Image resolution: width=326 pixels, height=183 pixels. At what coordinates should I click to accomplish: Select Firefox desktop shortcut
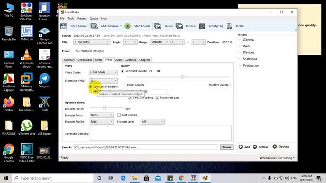[x=9, y=104]
